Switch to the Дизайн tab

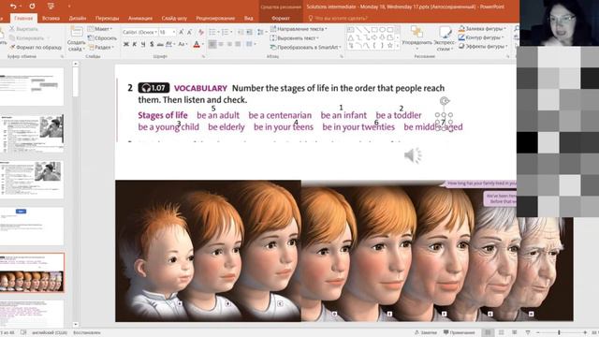coord(78,18)
